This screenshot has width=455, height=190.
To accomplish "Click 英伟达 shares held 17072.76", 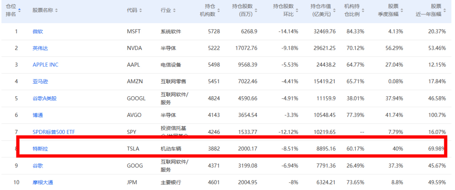I will click(246, 48).
